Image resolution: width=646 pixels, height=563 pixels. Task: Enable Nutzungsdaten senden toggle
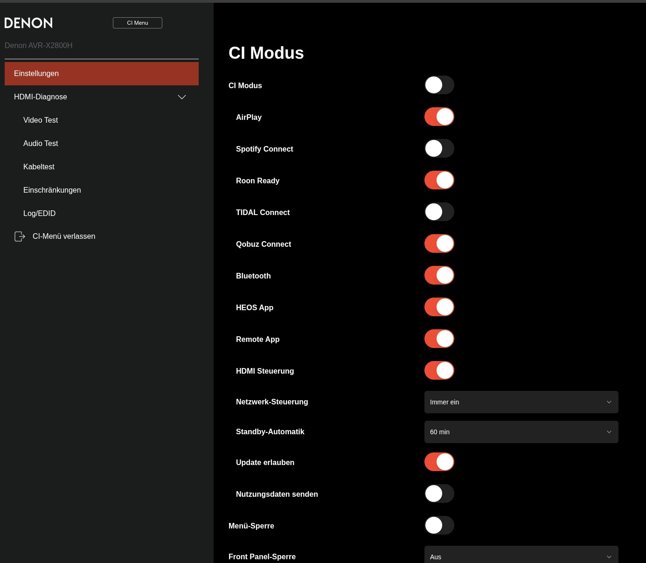click(439, 493)
